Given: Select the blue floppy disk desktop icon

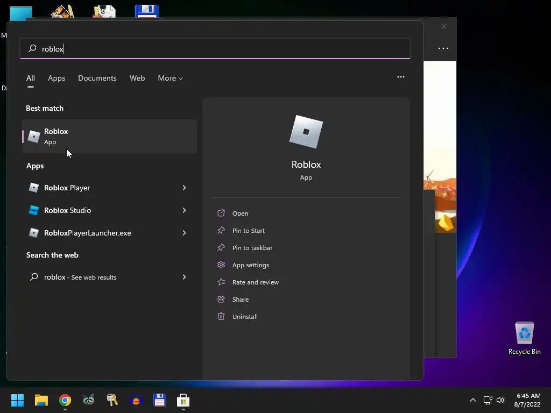Looking at the screenshot, I should 147,11.
